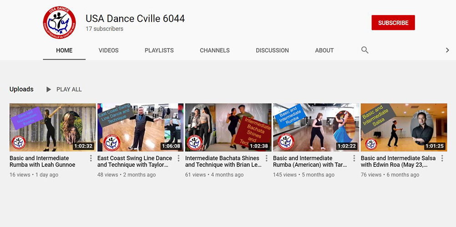
Task: Play the Bachata Shines thumbnail 1:02:38
Action: 228,128
